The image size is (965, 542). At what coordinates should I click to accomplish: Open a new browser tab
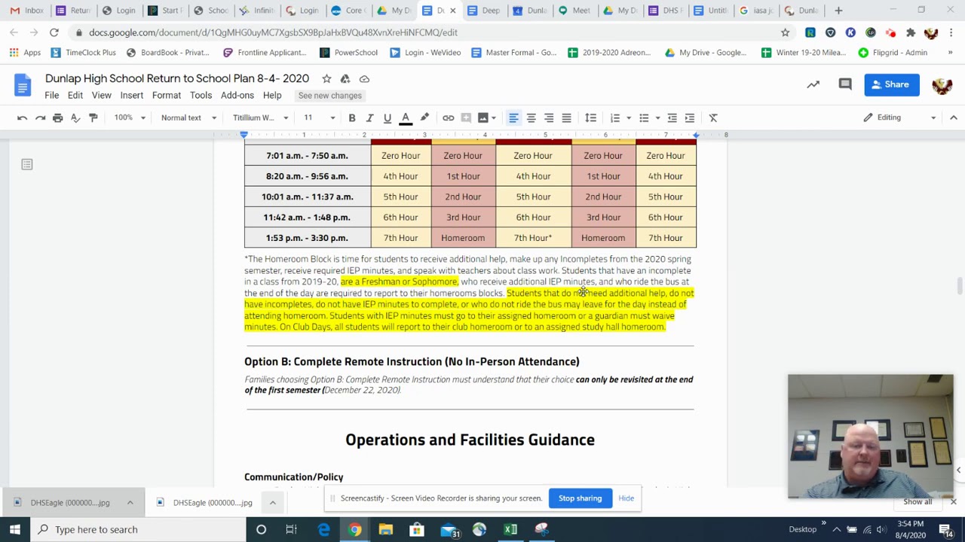pyautogui.click(x=838, y=11)
